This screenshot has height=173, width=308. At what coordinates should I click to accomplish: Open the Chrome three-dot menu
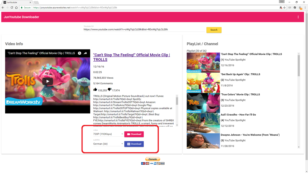pos(305,8)
